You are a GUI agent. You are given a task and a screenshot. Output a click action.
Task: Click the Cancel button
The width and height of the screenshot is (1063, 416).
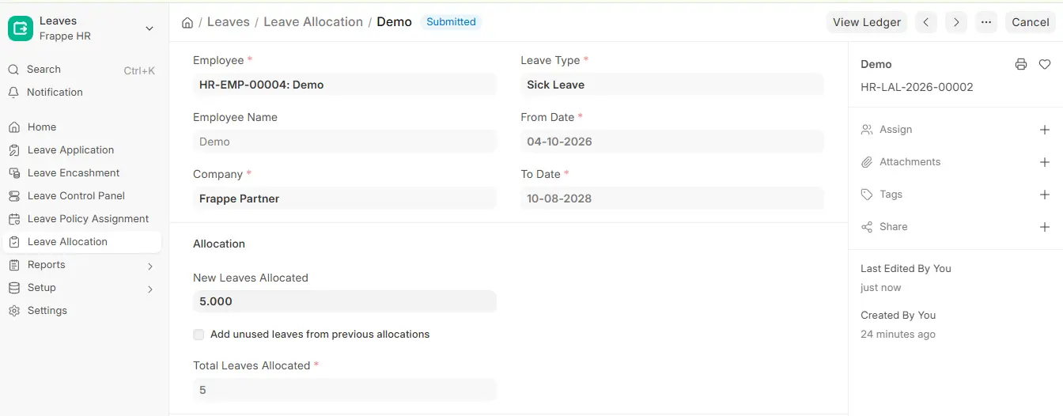(1031, 22)
